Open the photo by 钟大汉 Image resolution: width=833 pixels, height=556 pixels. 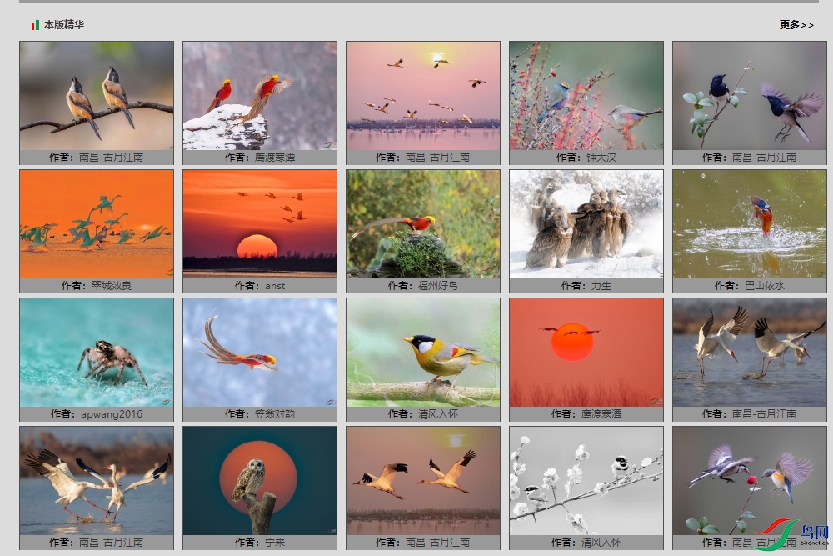(x=586, y=96)
